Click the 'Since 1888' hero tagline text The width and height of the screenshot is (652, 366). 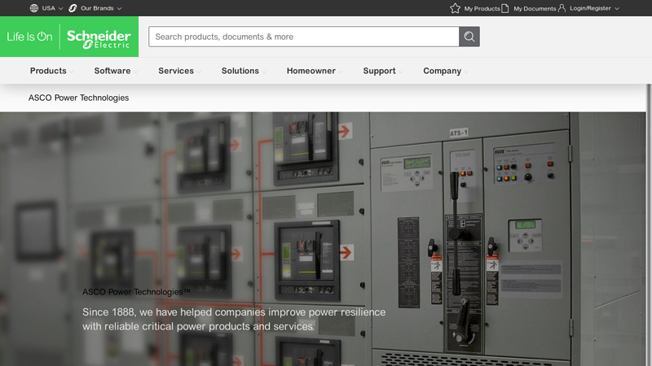coord(234,319)
